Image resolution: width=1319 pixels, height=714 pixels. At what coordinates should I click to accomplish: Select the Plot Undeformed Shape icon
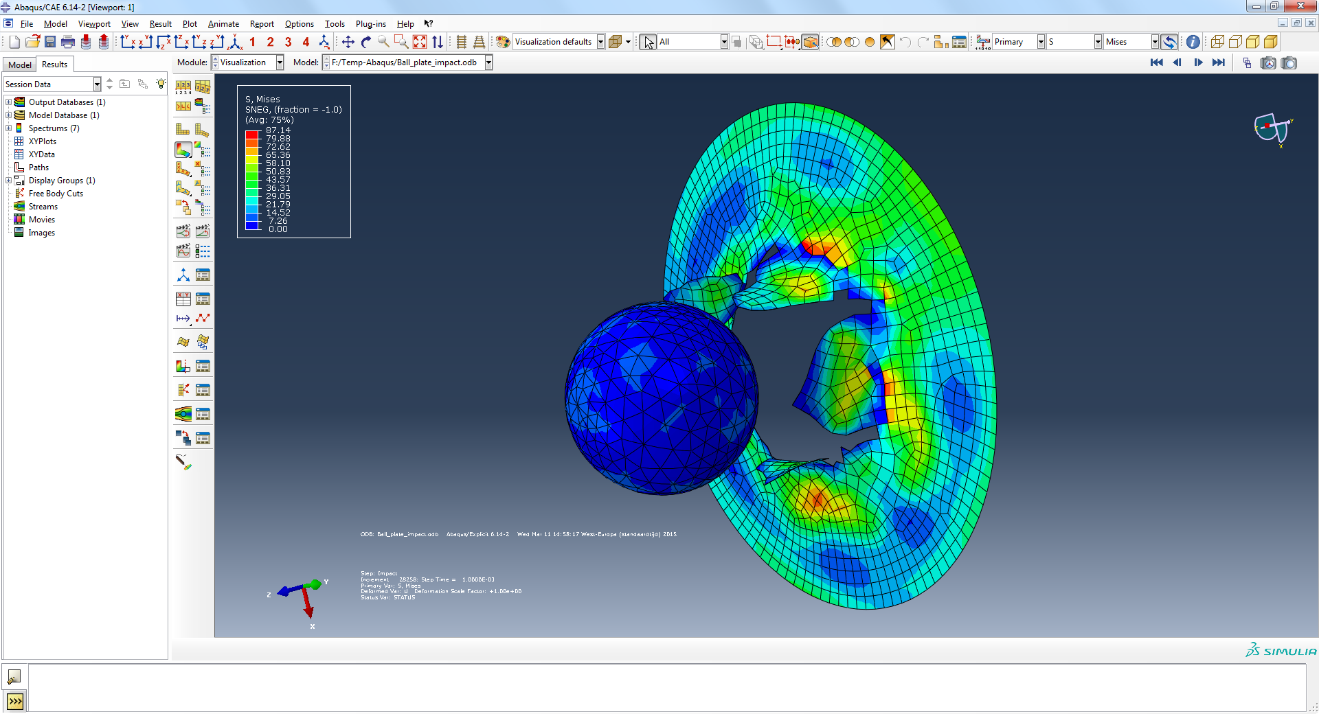pyautogui.click(x=182, y=129)
